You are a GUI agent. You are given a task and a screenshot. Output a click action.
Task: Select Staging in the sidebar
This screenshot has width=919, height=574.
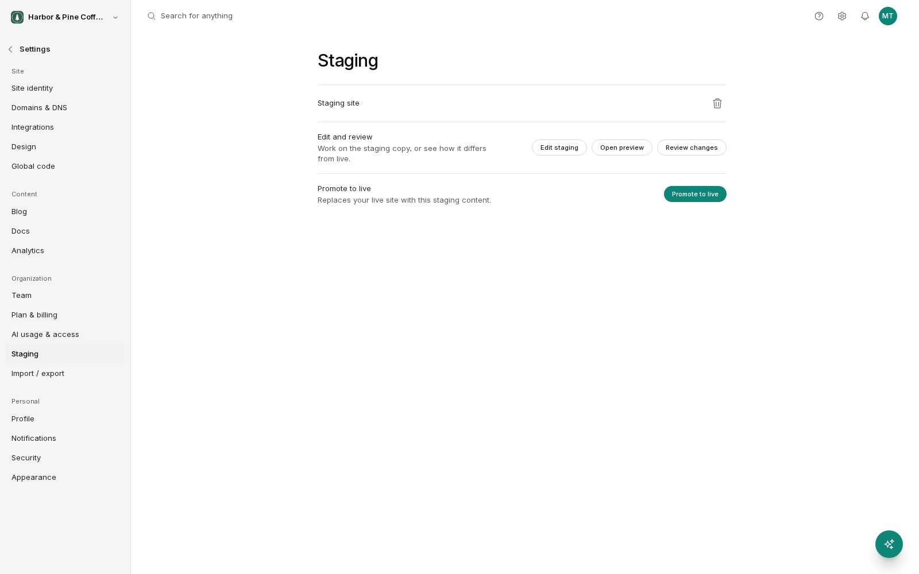65,354
